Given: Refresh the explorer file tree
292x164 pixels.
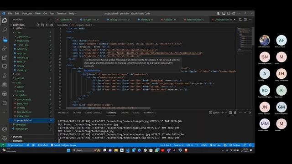Looking at the screenshot, I should pos(47,25).
